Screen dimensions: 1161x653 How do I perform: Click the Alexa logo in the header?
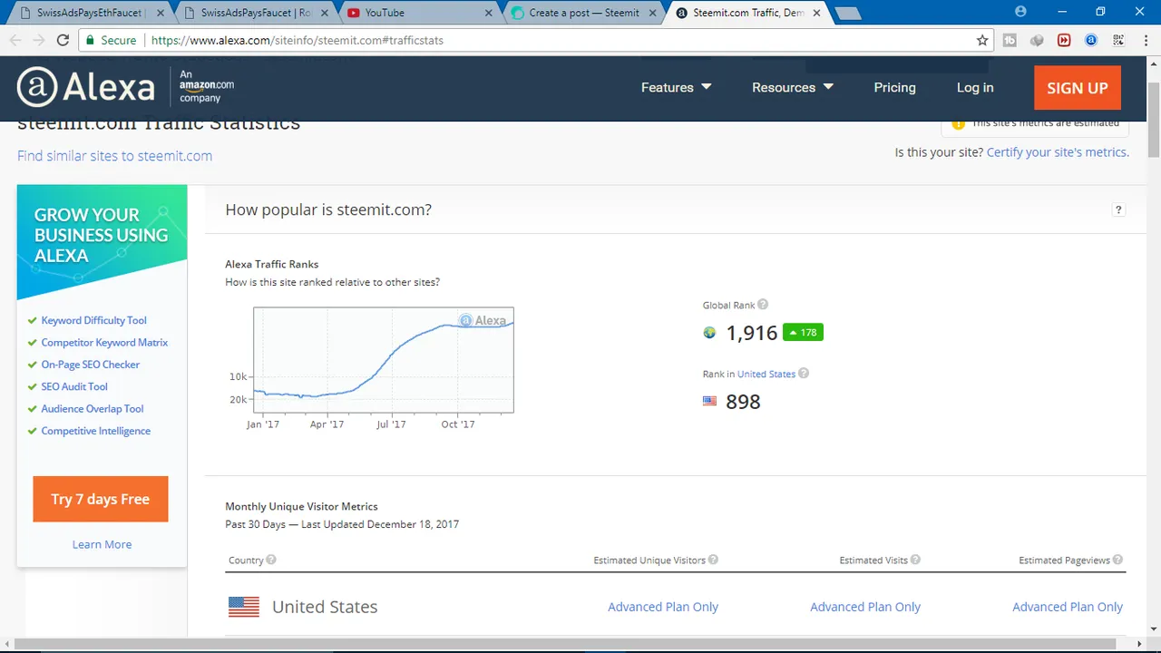86,87
